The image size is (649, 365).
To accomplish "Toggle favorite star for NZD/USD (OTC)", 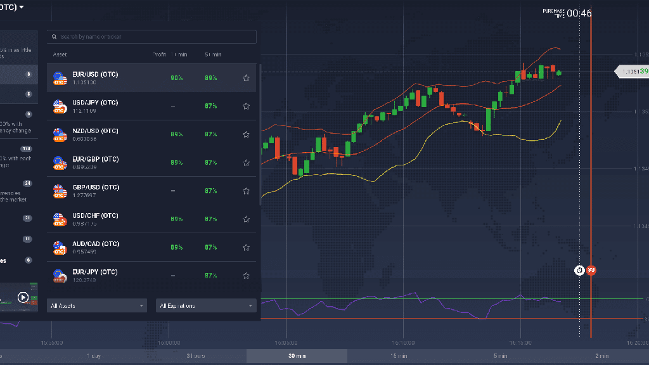I will pos(246,134).
